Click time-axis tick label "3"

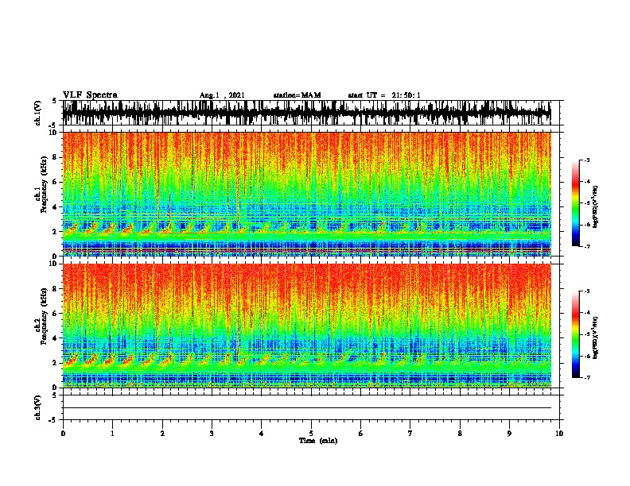(212, 434)
